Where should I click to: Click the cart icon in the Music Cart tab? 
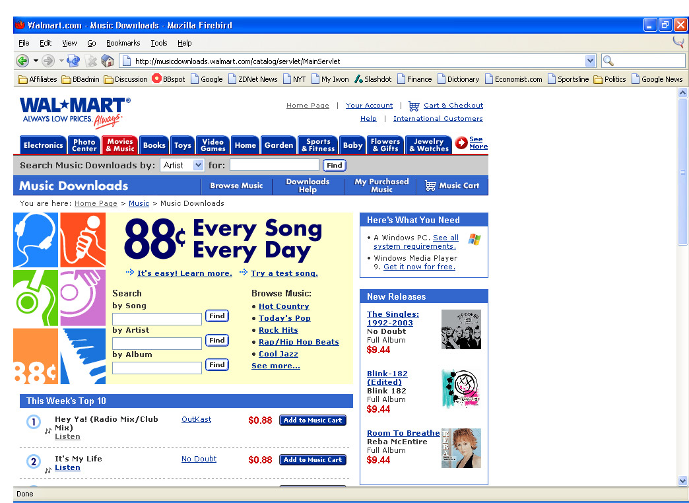pyautogui.click(x=430, y=185)
